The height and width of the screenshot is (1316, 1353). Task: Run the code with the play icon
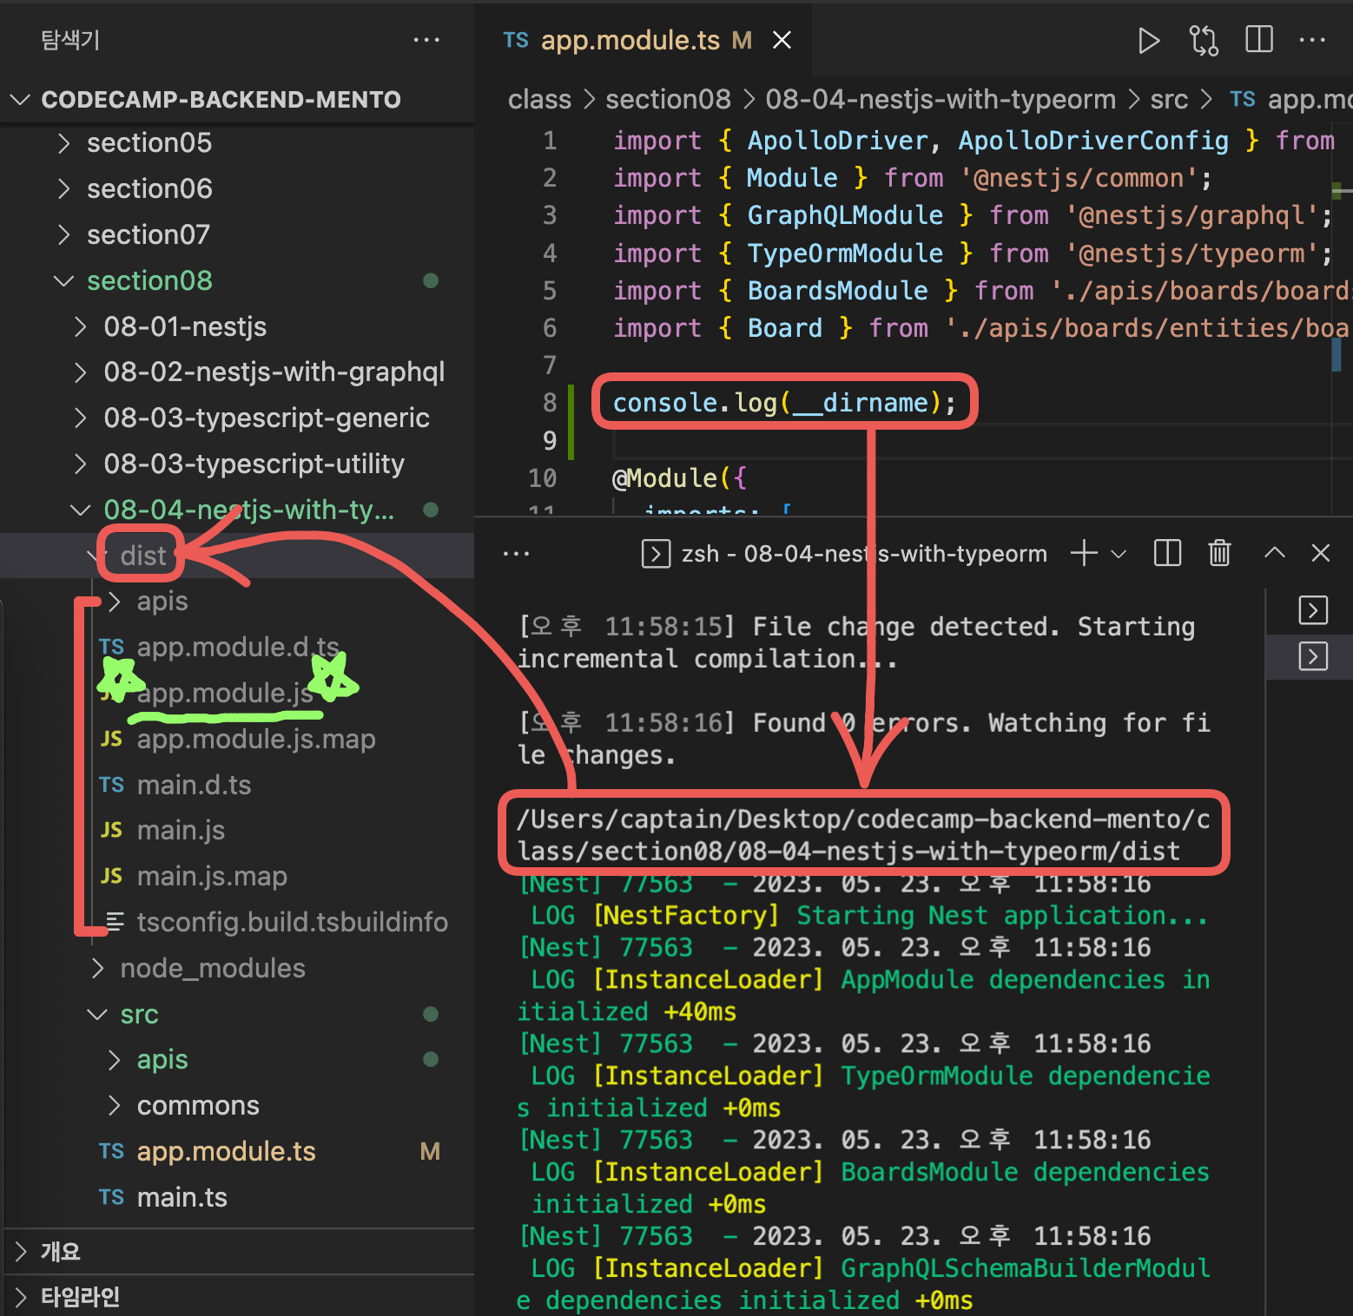click(x=1148, y=41)
